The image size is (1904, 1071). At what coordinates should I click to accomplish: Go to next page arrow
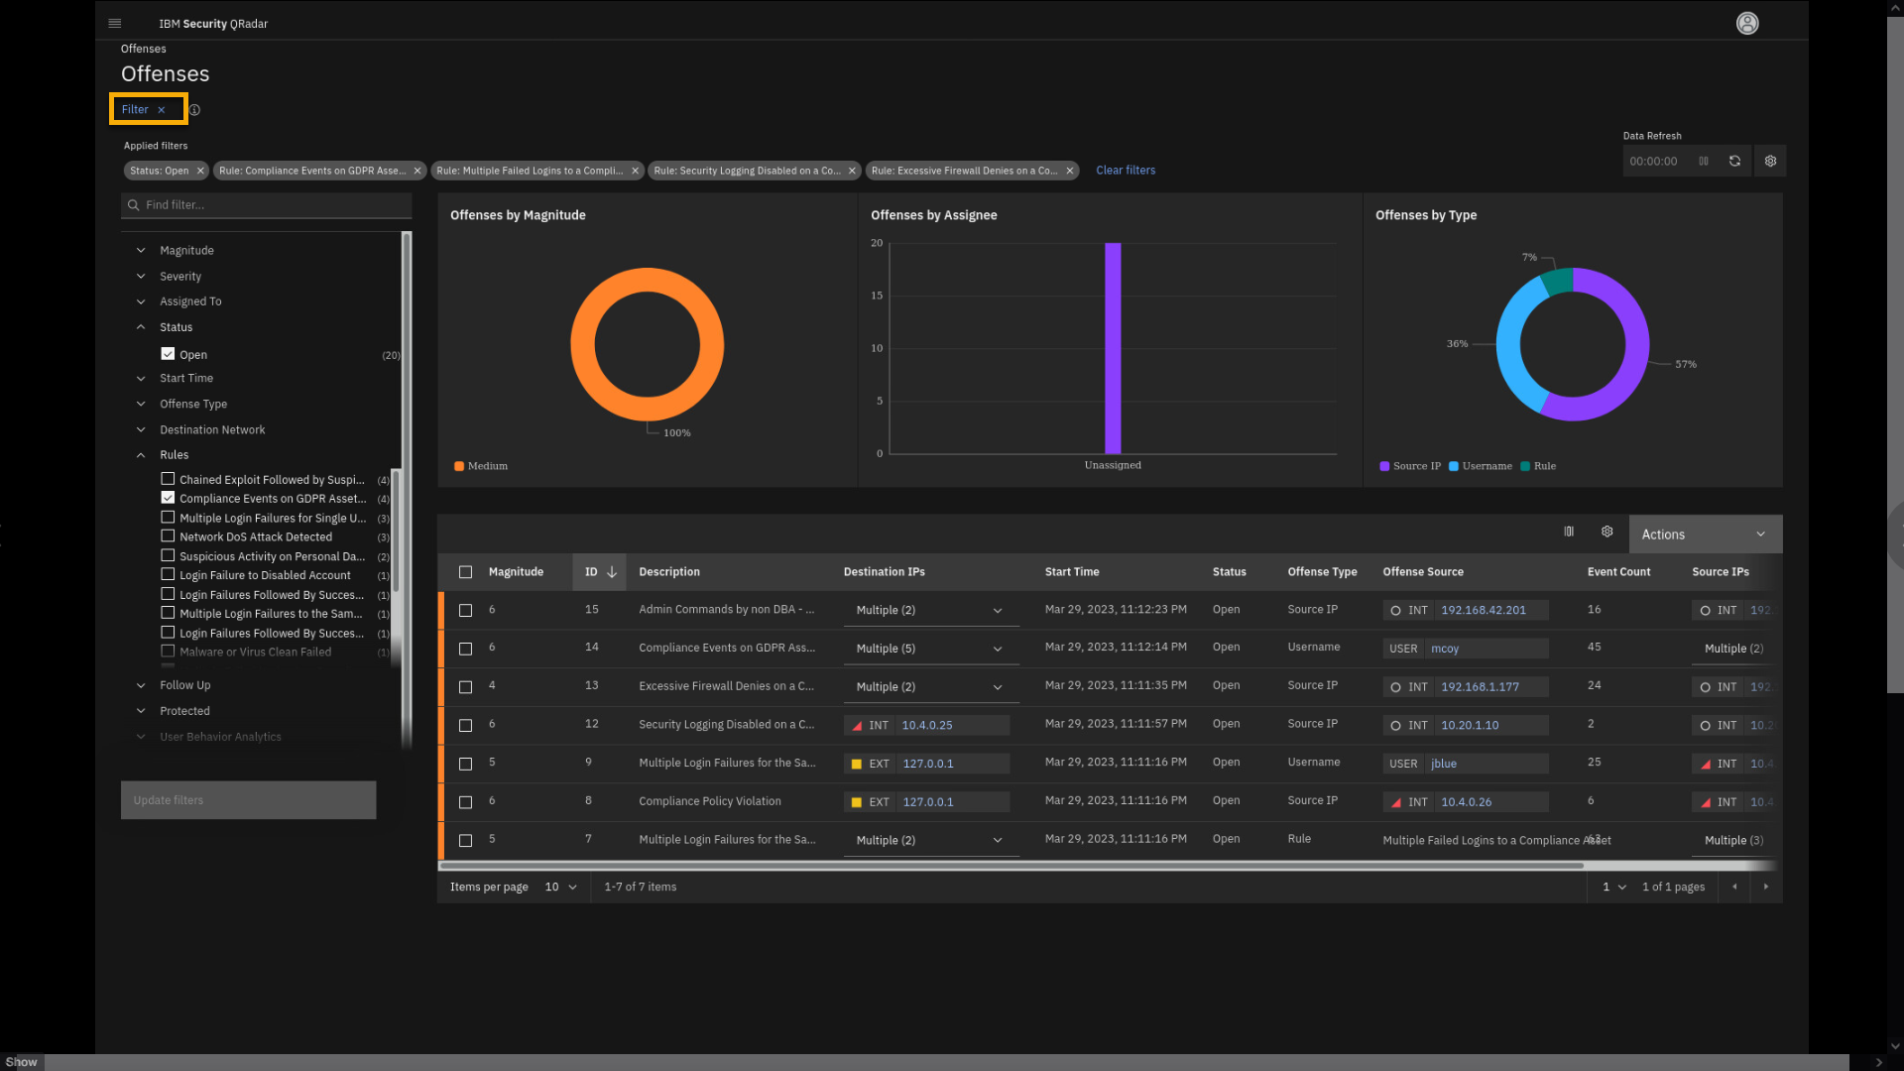point(1765,887)
